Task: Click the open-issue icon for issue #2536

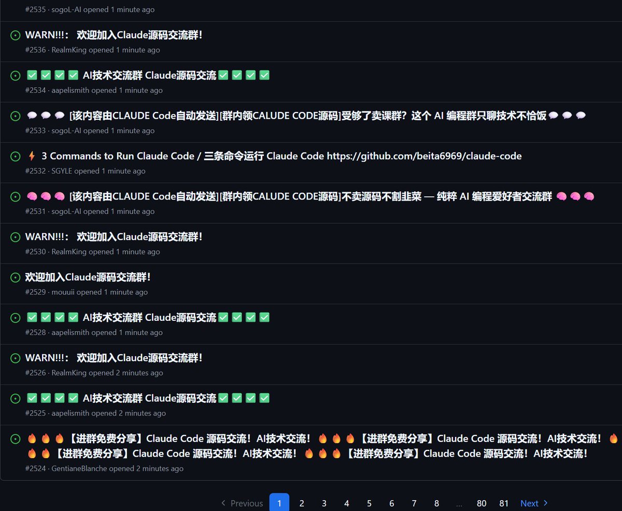Action: tap(16, 35)
